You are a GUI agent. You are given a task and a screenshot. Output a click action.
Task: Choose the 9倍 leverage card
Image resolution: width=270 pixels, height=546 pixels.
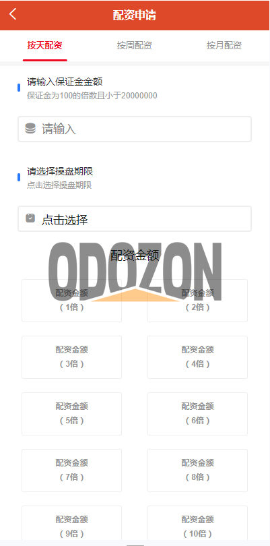(71, 526)
